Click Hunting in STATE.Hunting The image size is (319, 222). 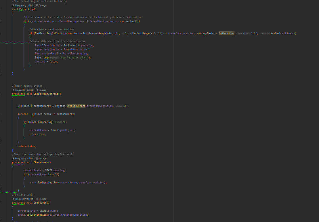click(x=59, y=170)
